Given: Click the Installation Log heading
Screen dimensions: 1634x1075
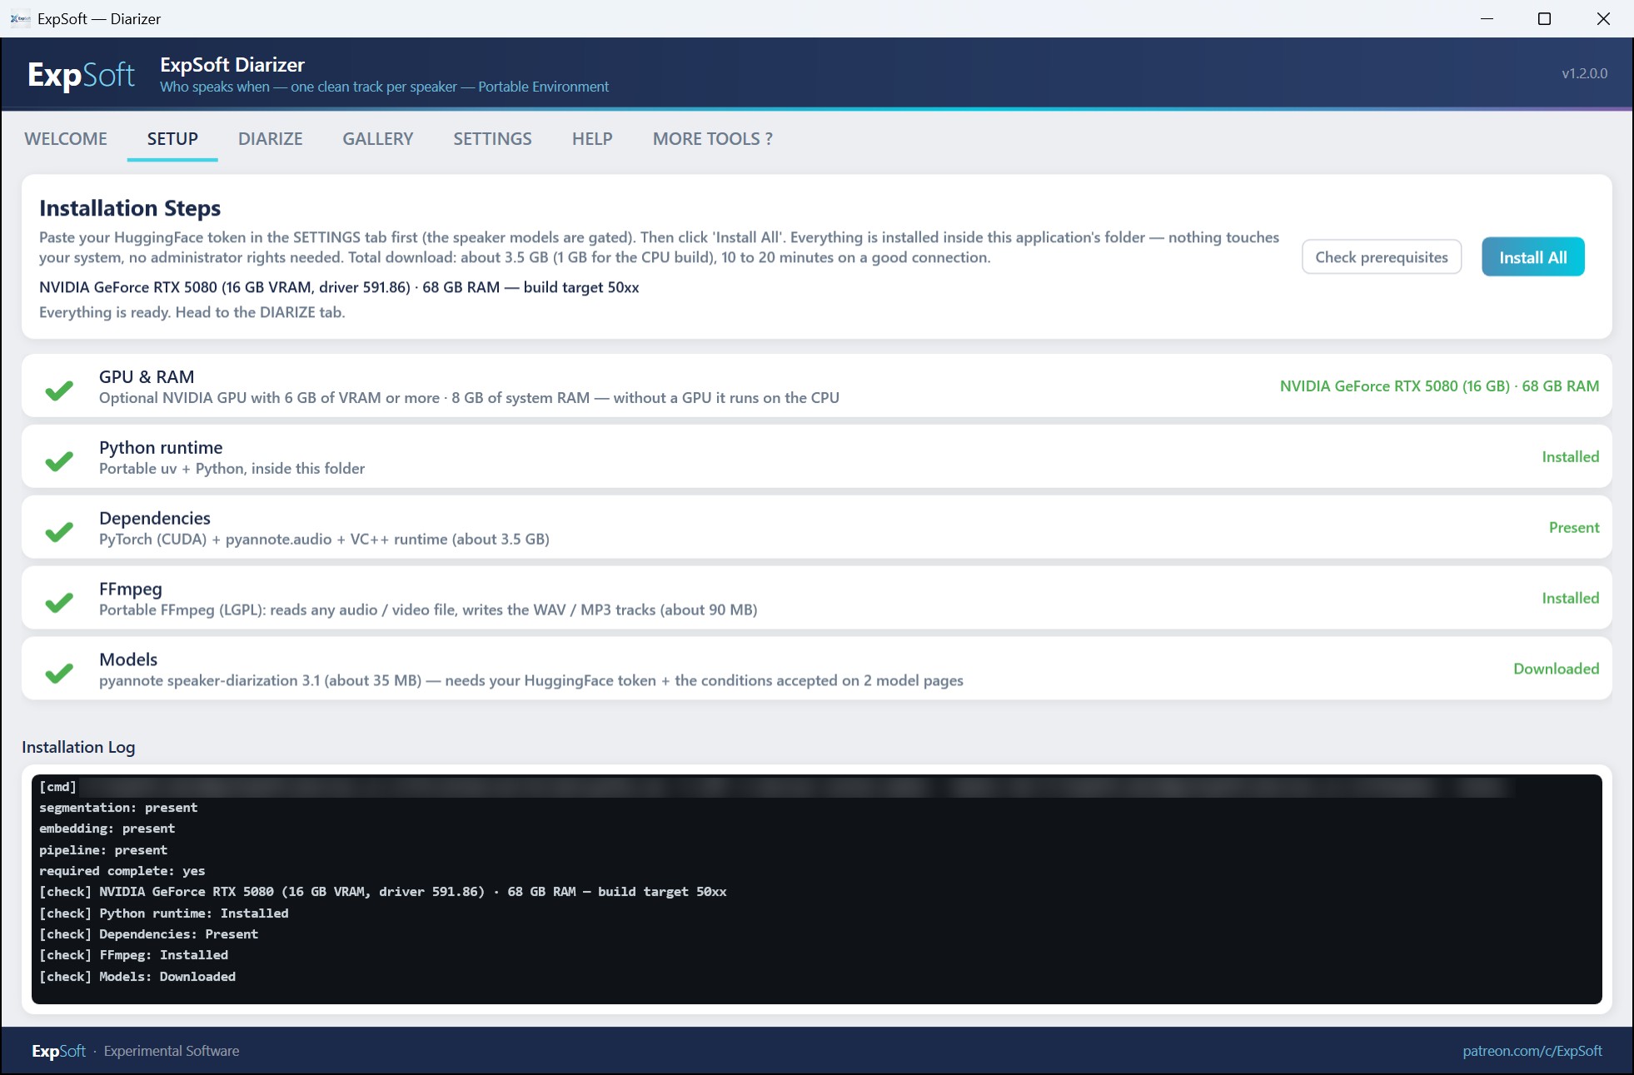Looking at the screenshot, I should click(78, 748).
